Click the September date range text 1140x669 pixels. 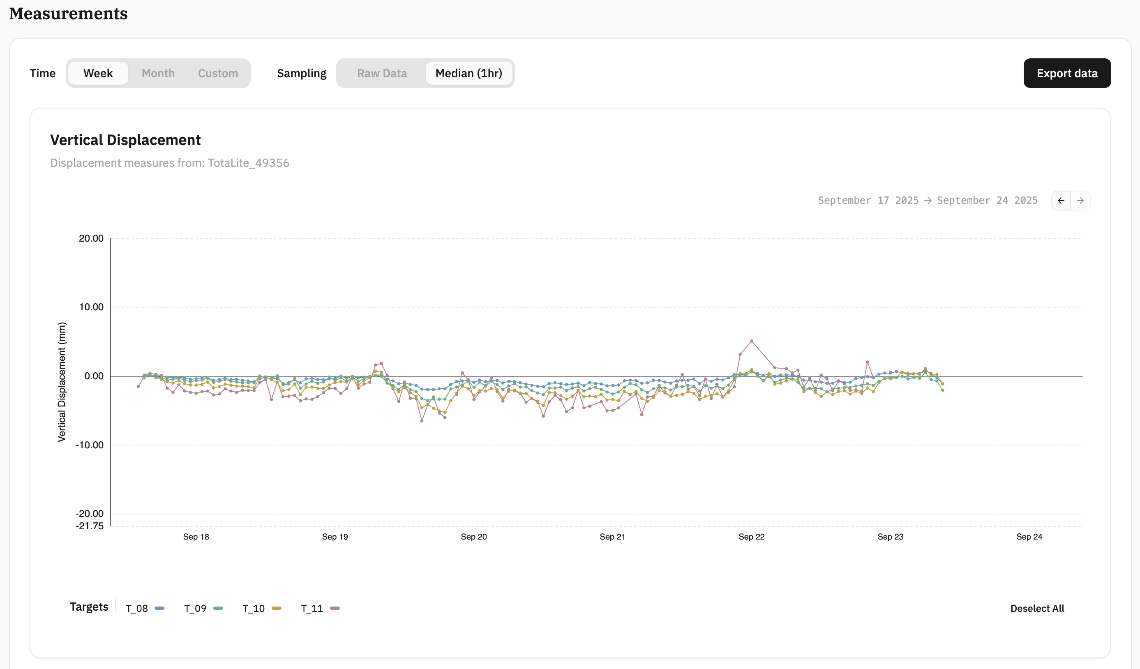tap(928, 201)
